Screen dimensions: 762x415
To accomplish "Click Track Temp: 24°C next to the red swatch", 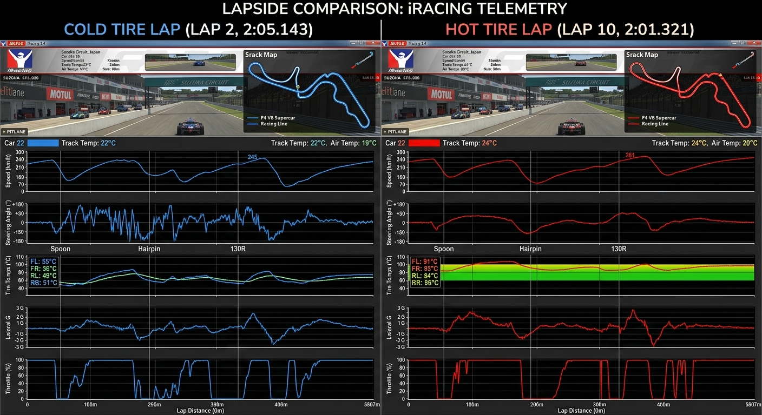I will 470,143.
